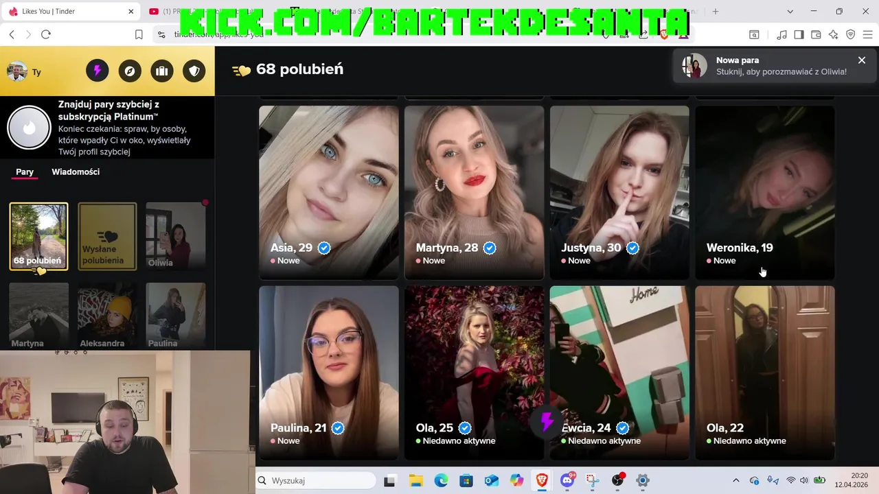Image resolution: width=879 pixels, height=494 pixels.
Task: Click the floating purple Boost button on likes grid
Action: point(547,422)
